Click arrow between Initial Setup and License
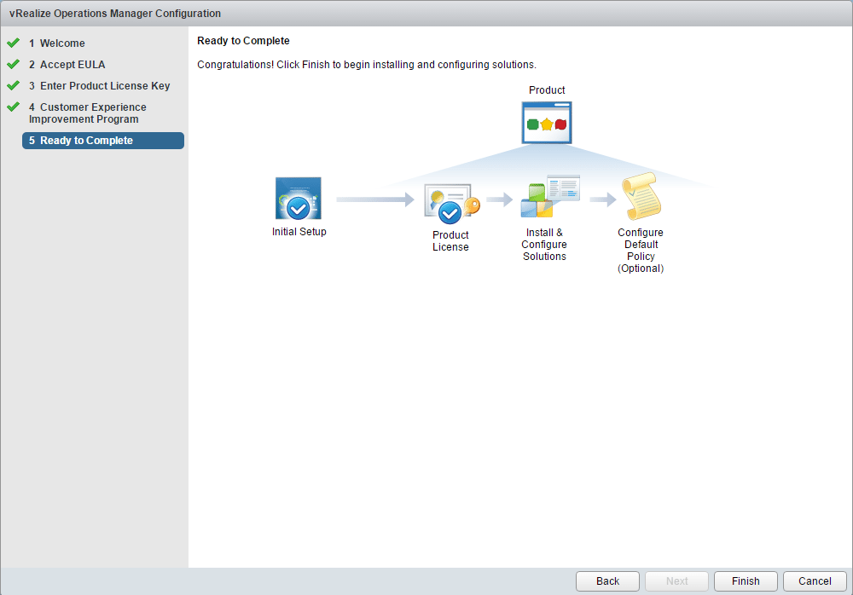This screenshot has width=853, height=595. (375, 199)
